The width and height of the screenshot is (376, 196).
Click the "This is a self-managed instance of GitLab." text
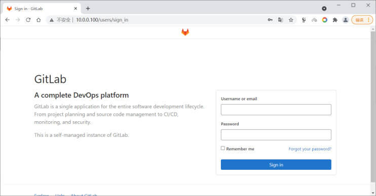pos(82,135)
